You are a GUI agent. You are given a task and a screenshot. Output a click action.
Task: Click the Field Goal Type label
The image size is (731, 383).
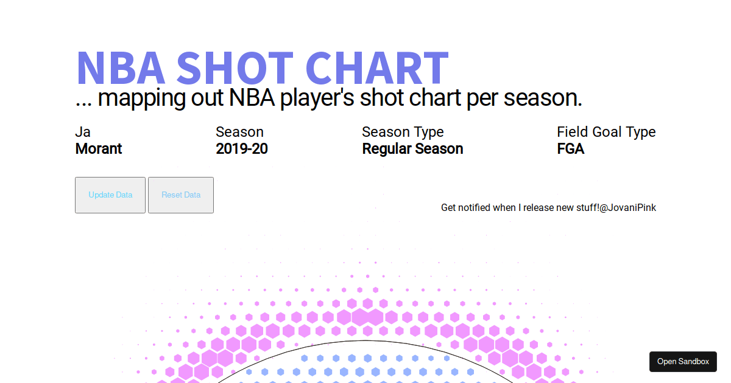(x=606, y=131)
